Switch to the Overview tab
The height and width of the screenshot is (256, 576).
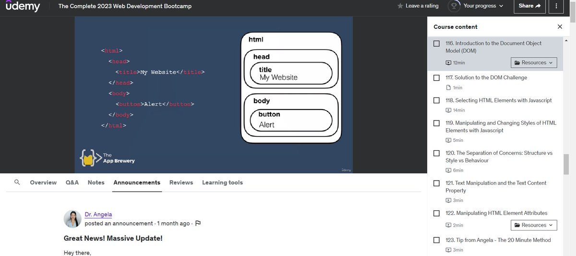pos(43,183)
